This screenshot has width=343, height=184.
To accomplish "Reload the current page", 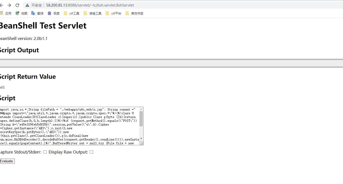I will (17, 5).
